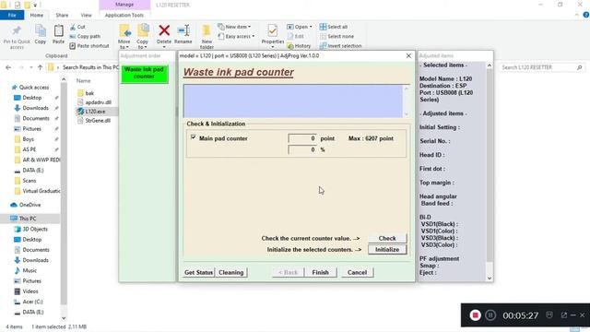Screen dimensions: 590x332
Task: Click the Paste clipboard icon
Action: click(x=58, y=30)
